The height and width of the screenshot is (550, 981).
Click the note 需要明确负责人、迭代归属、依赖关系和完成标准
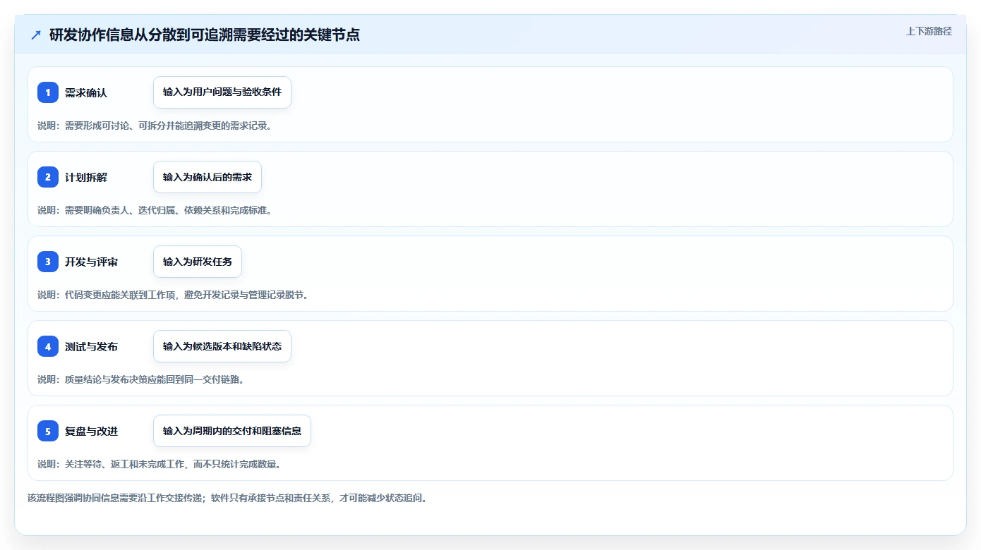point(155,210)
